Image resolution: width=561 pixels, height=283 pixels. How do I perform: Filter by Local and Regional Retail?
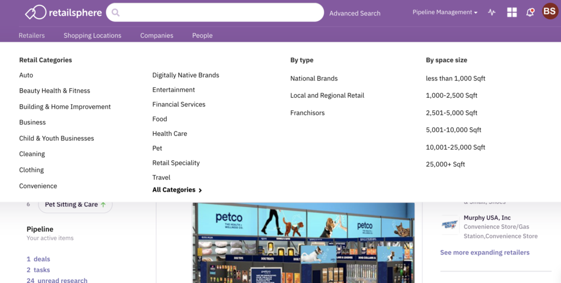(x=328, y=95)
